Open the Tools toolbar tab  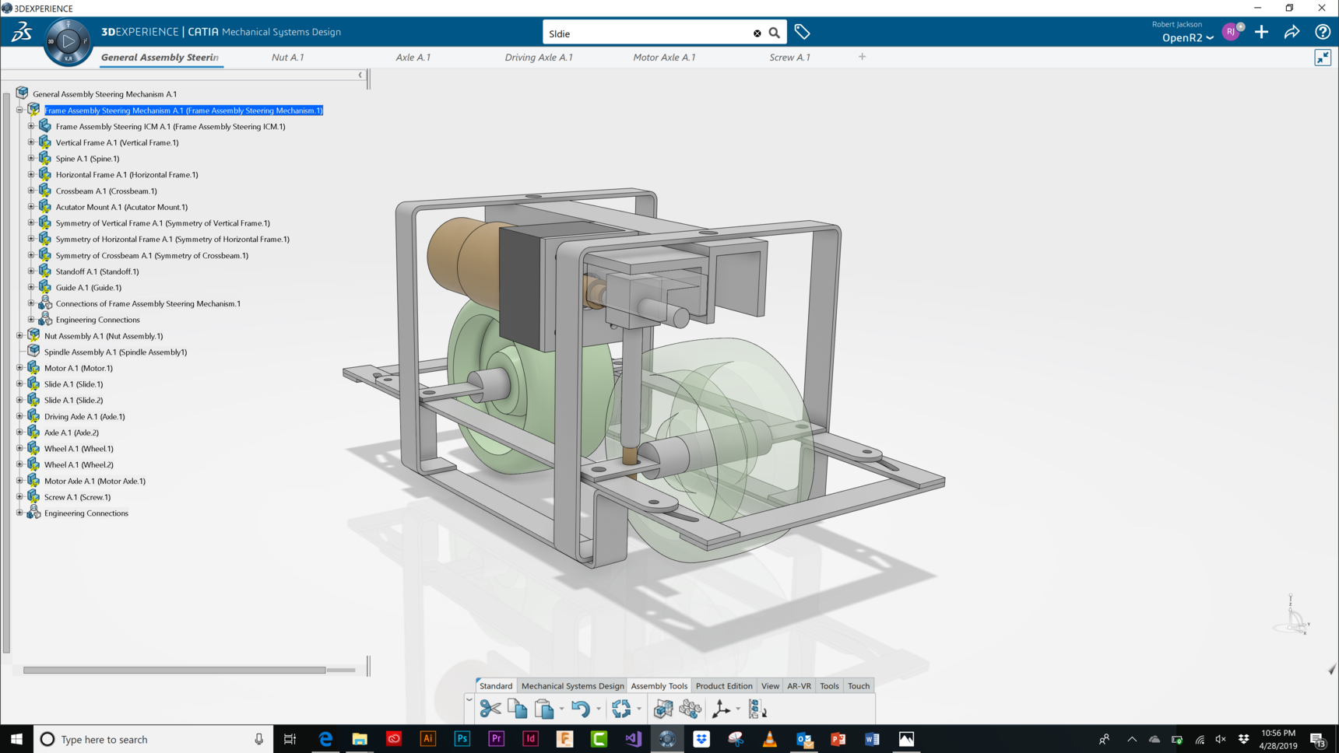click(x=829, y=686)
